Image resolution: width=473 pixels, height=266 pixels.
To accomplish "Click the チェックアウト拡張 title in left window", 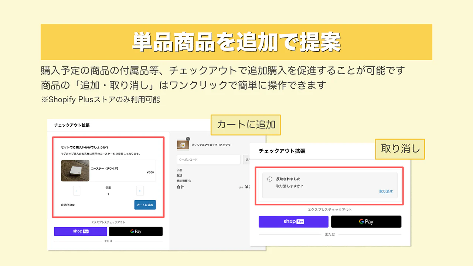I will coord(72,125).
